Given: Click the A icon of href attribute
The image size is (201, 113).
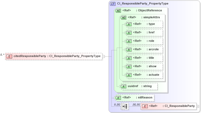Looking at the screenshot, I should (x=129, y=33).
